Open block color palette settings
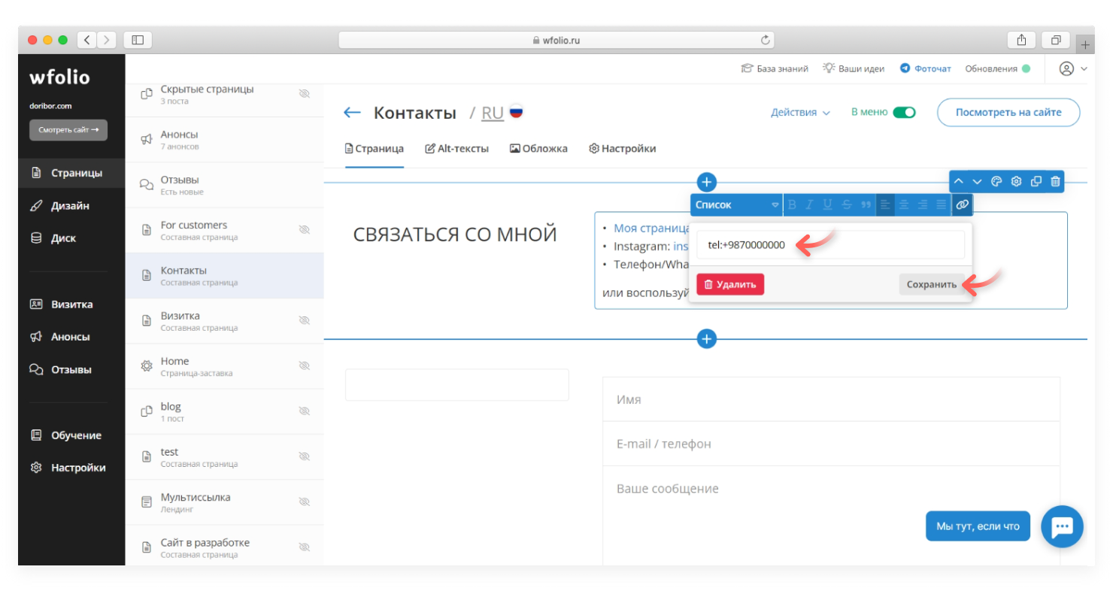This screenshot has height=600, width=1113. 997,181
